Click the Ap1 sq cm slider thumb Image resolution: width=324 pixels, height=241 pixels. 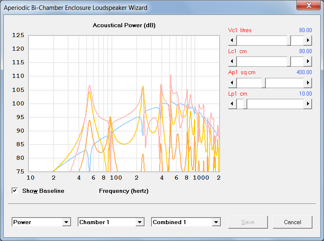264,83
